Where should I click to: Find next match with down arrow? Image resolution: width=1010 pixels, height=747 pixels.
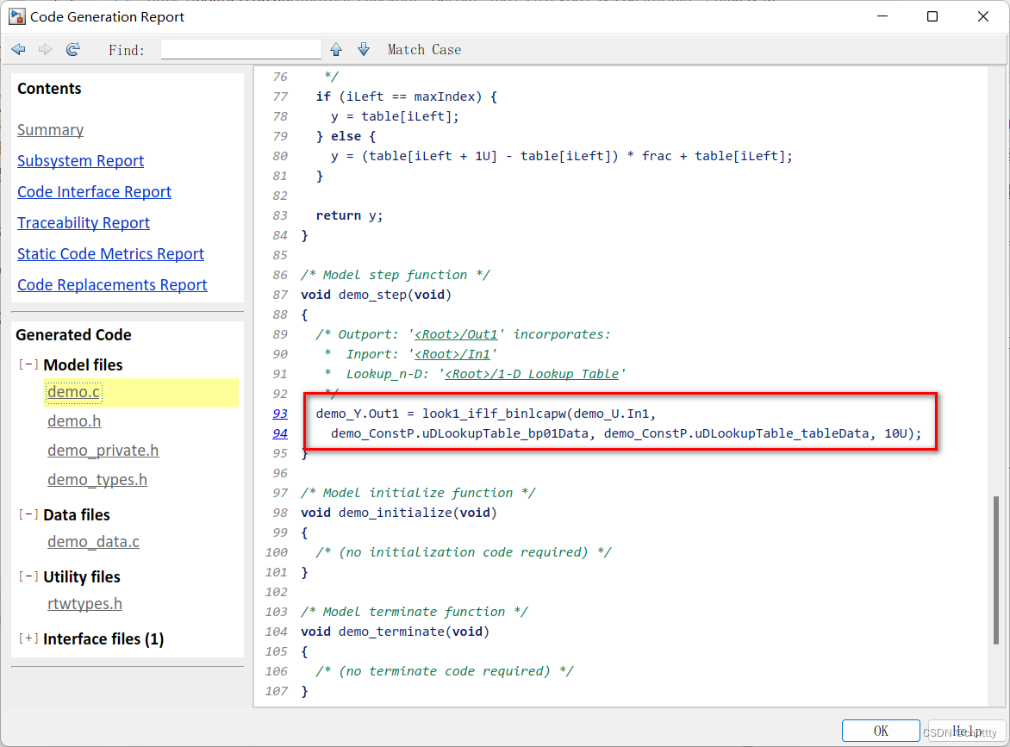(364, 50)
